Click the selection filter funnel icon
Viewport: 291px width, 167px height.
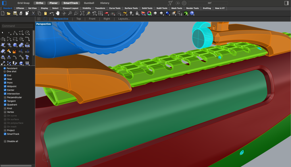pos(170,3)
